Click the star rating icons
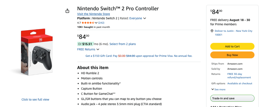The image size is (262, 107). point(88,23)
